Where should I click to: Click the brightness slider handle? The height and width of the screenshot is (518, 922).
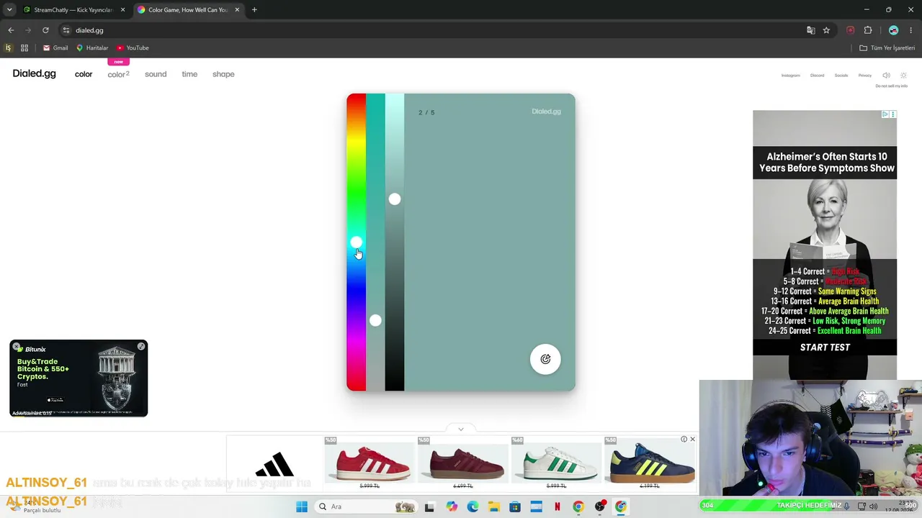pyautogui.click(x=395, y=199)
